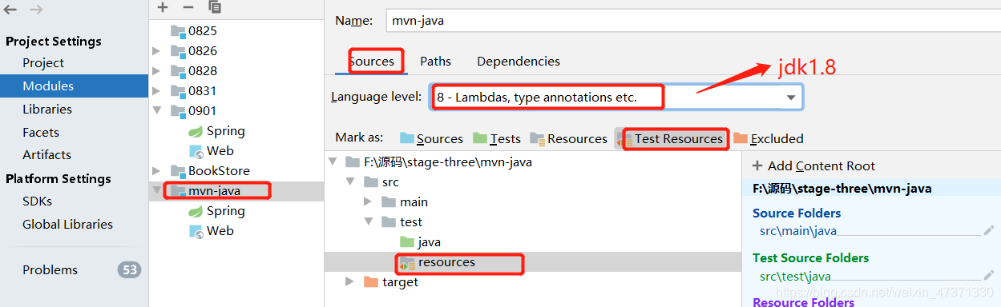1001x307 pixels.
Task: Add new module with plus icon
Action: click(x=163, y=7)
